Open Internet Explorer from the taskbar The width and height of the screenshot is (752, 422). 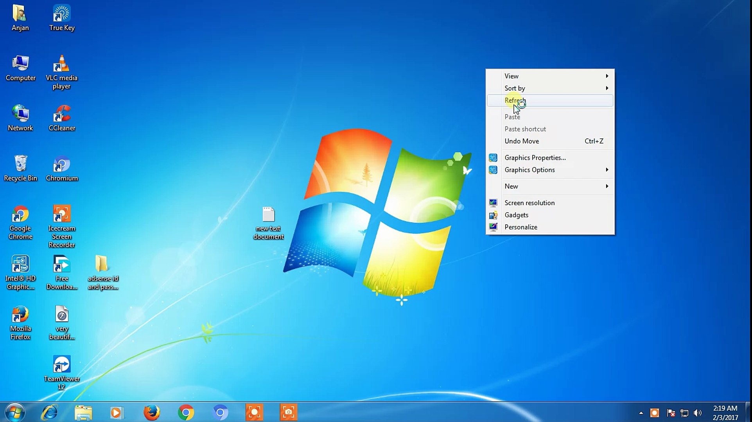pyautogui.click(x=49, y=412)
